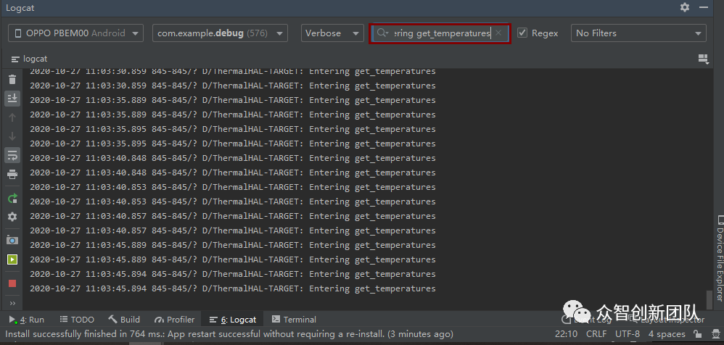The width and height of the screenshot is (724, 345).
Task: Click the up arrow stack trace icon
Action: [x=12, y=117]
